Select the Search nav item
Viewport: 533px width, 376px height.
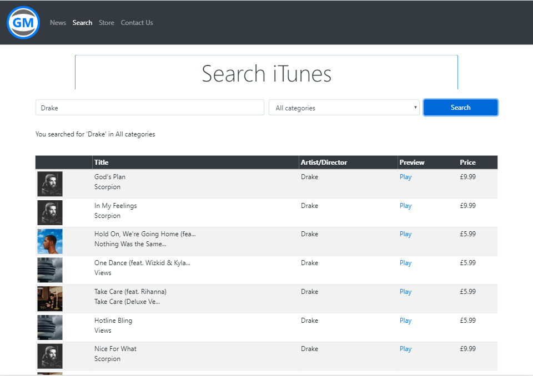coord(82,23)
